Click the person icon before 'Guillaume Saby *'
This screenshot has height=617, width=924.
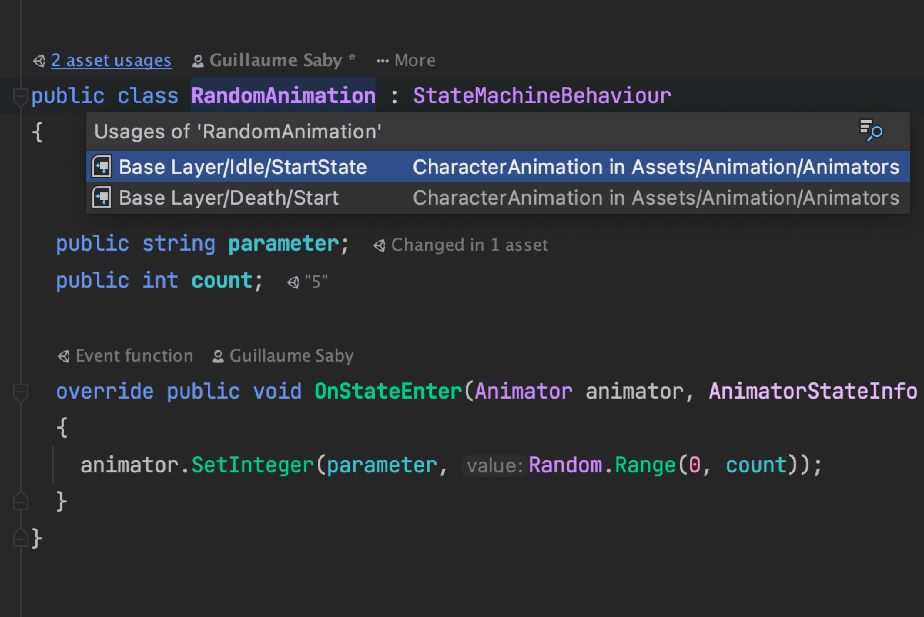[198, 62]
